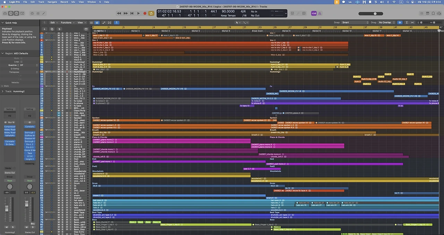This screenshot has height=235, width=444.
Task: Open the pointer left-click tool menu
Action: point(238,23)
